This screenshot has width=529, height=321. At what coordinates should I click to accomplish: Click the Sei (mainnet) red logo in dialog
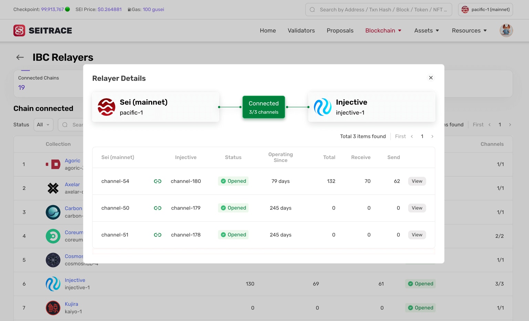click(x=106, y=107)
